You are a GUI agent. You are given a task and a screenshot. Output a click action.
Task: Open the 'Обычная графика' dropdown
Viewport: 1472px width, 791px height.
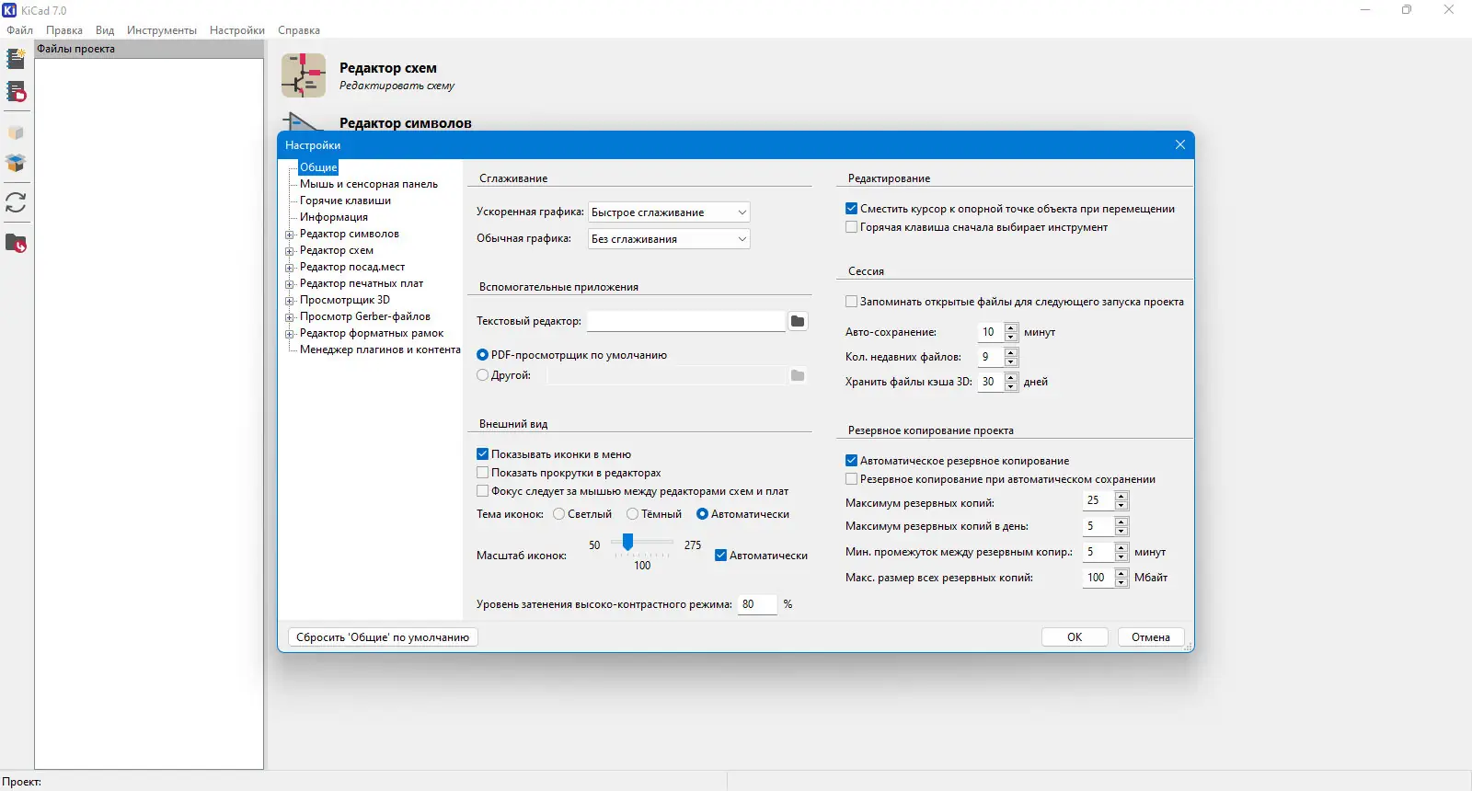669,239
